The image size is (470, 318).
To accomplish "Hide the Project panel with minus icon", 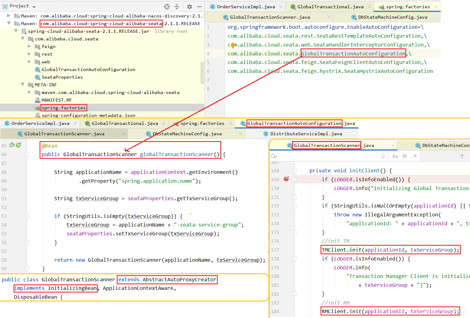I will pos(199,6).
